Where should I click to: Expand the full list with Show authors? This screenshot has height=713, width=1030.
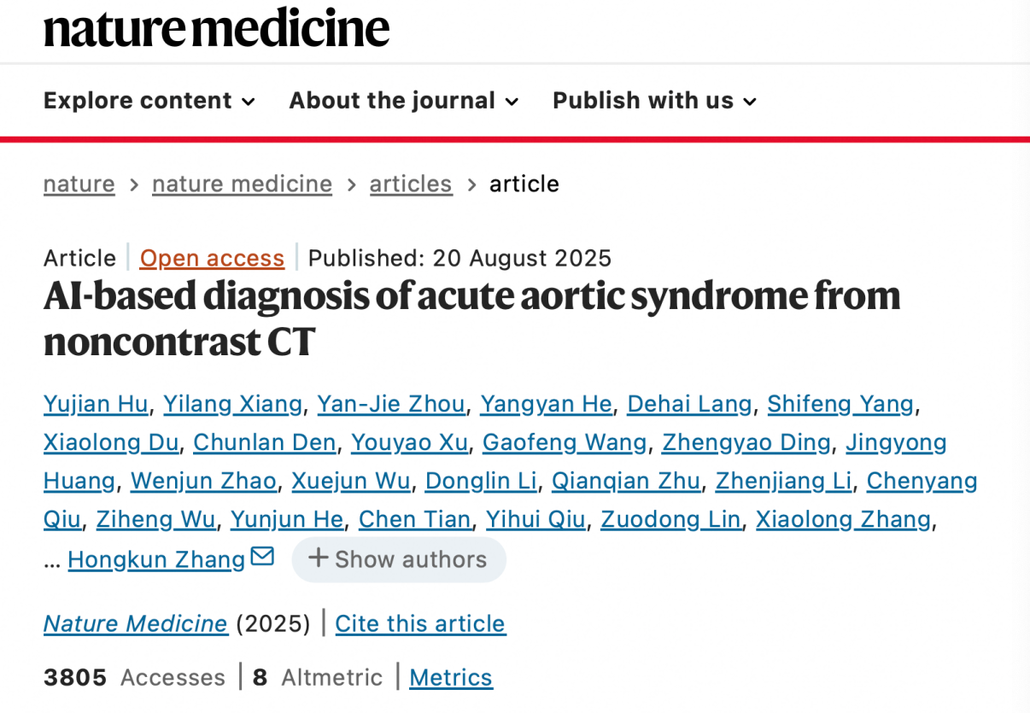point(399,559)
